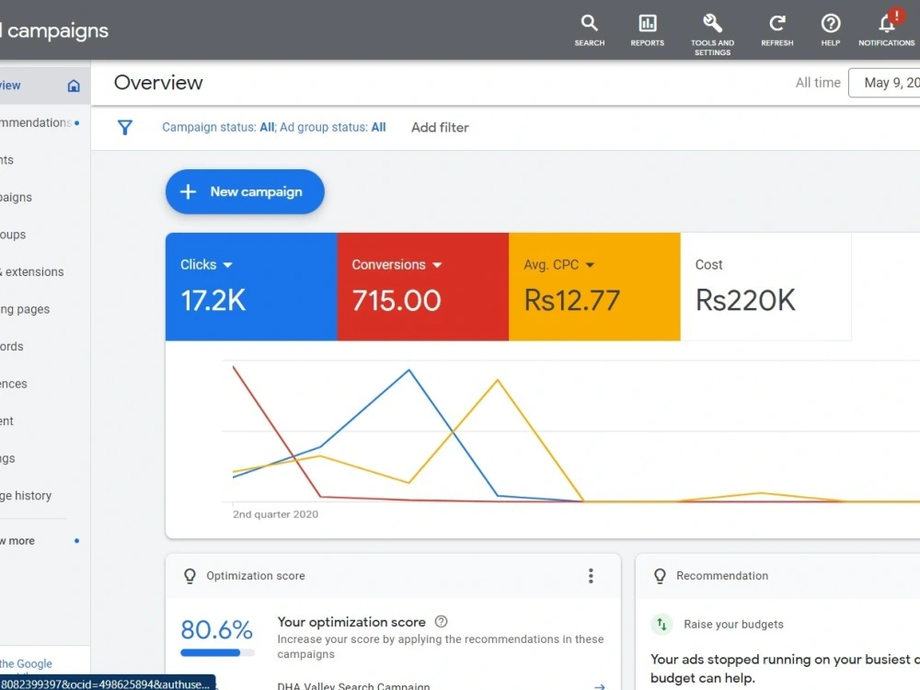Select the Cost metric card
Screen dimensions: 920x690
pyautogui.click(x=765, y=286)
